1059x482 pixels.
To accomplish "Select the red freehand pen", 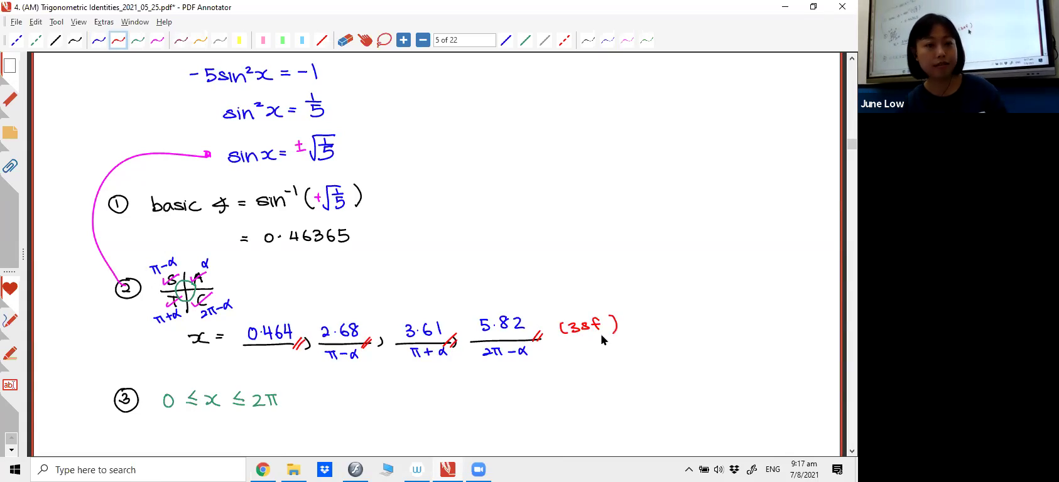I will pyautogui.click(x=118, y=40).
